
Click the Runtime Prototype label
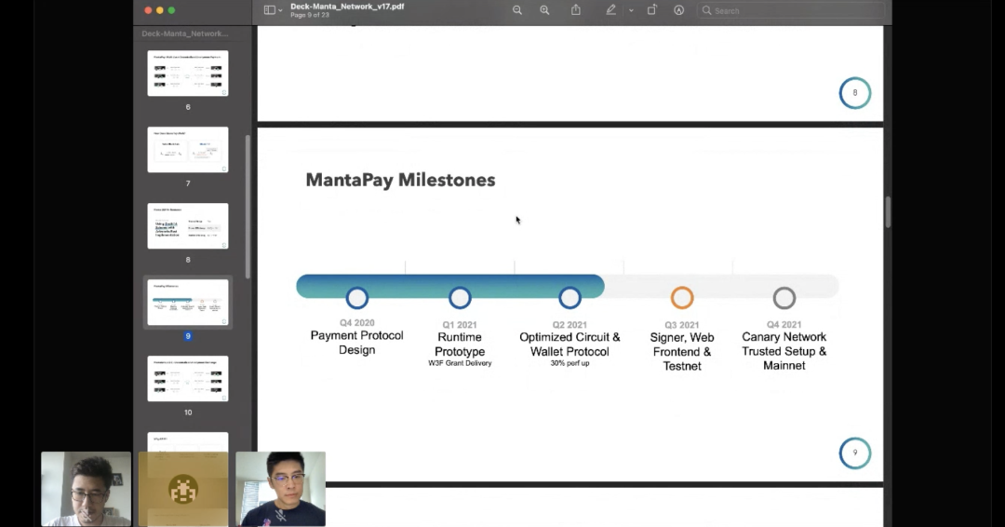pos(460,345)
